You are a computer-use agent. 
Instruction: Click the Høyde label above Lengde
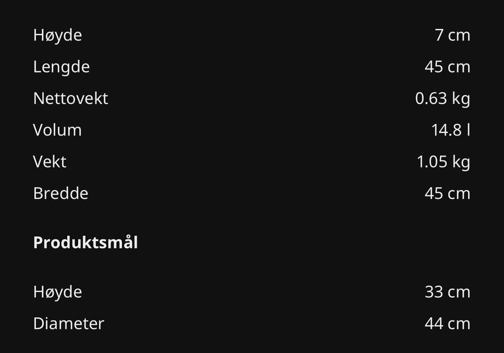[57, 36]
